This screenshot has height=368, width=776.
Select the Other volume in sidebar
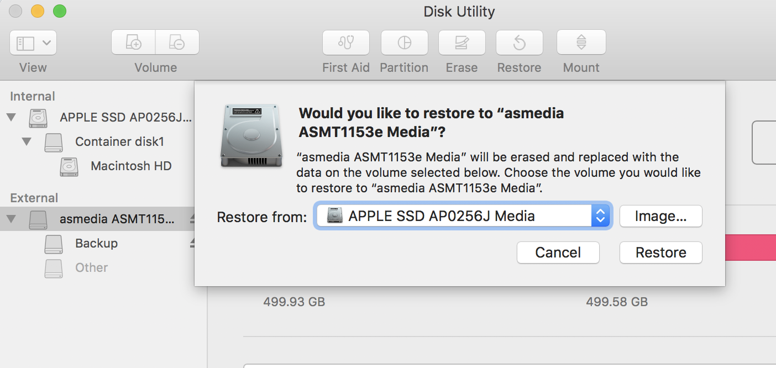click(x=91, y=267)
